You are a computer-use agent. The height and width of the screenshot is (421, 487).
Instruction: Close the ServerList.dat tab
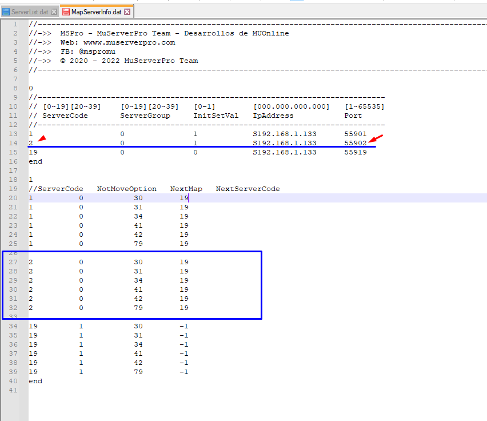tap(54, 11)
